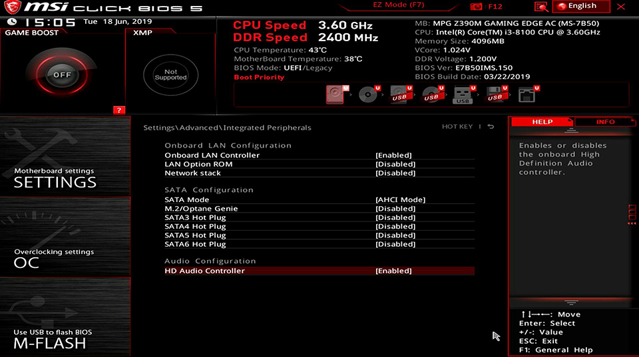Screen dimensions: 639x357
Task: Click the HOT KEY label
Action: click(457, 126)
